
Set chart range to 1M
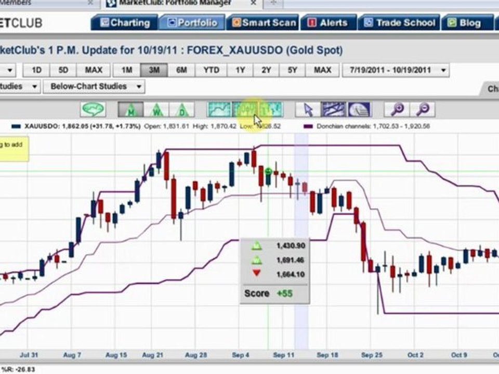tap(127, 70)
